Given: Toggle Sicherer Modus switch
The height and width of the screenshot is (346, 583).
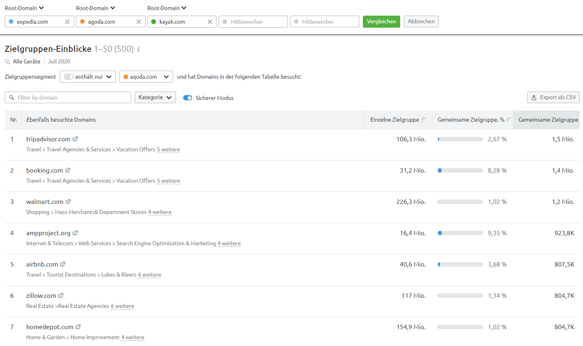Looking at the screenshot, I should coord(188,98).
